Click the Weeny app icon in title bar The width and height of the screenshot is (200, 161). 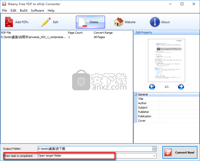click(4, 4)
